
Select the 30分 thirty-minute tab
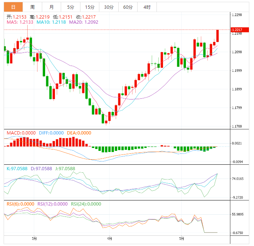(x=108, y=7)
